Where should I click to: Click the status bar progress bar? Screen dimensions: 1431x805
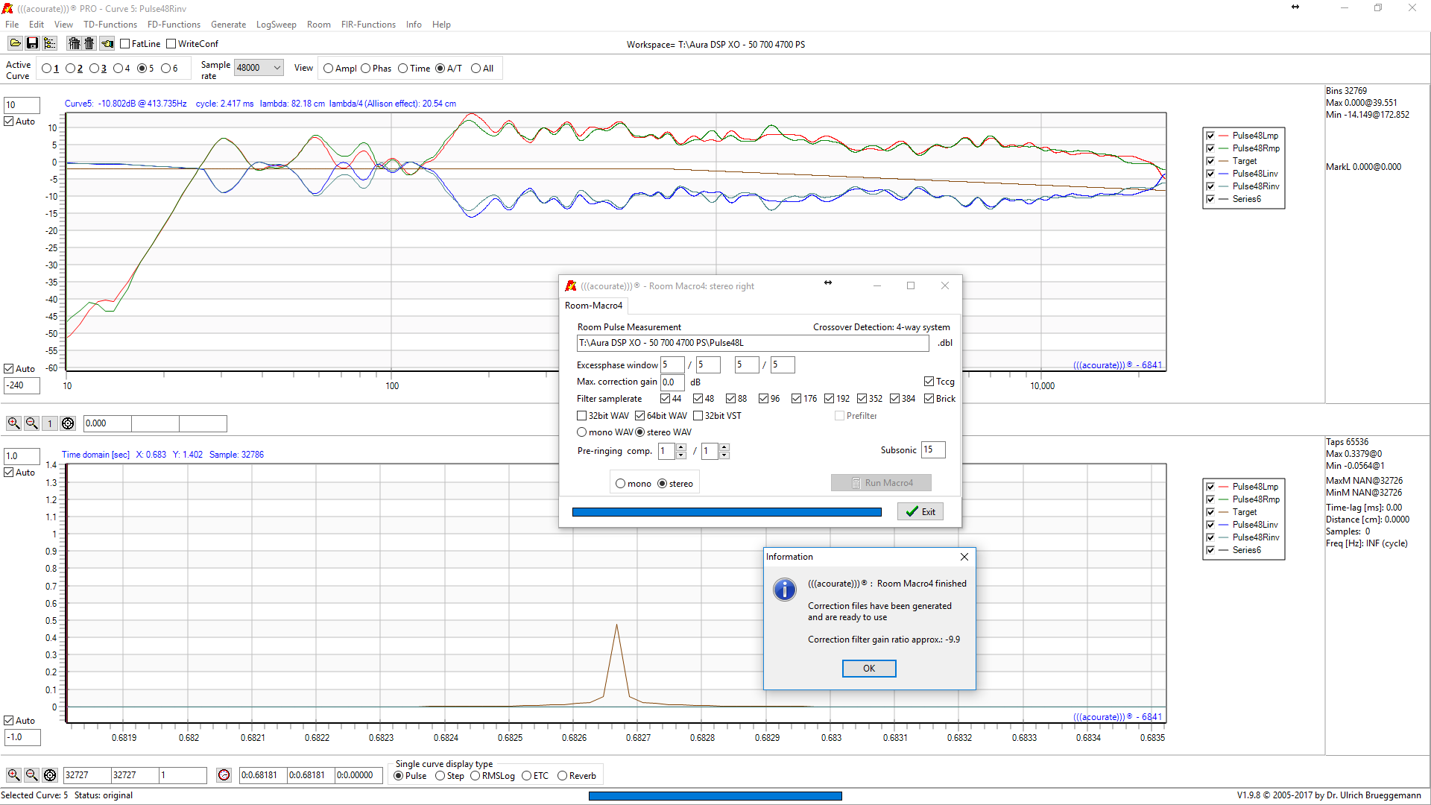point(715,796)
